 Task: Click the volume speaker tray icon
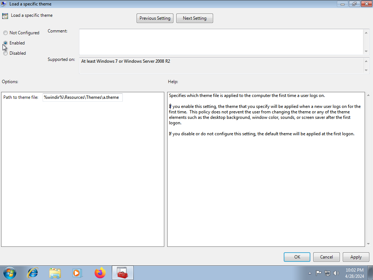click(336, 273)
